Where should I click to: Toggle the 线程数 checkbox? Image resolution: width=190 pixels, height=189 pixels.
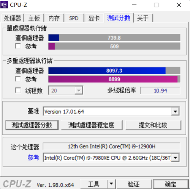18,90
